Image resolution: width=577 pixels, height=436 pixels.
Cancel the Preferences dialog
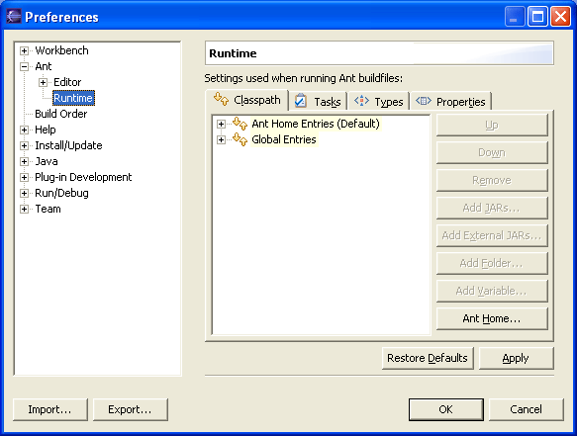pyautogui.click(x=526, y=409)
